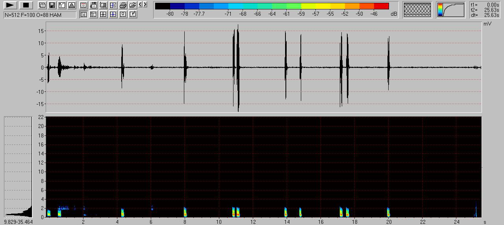Click the N=512 F=100 parameters field
Screen dimensions: 504x225
[40, 15]
